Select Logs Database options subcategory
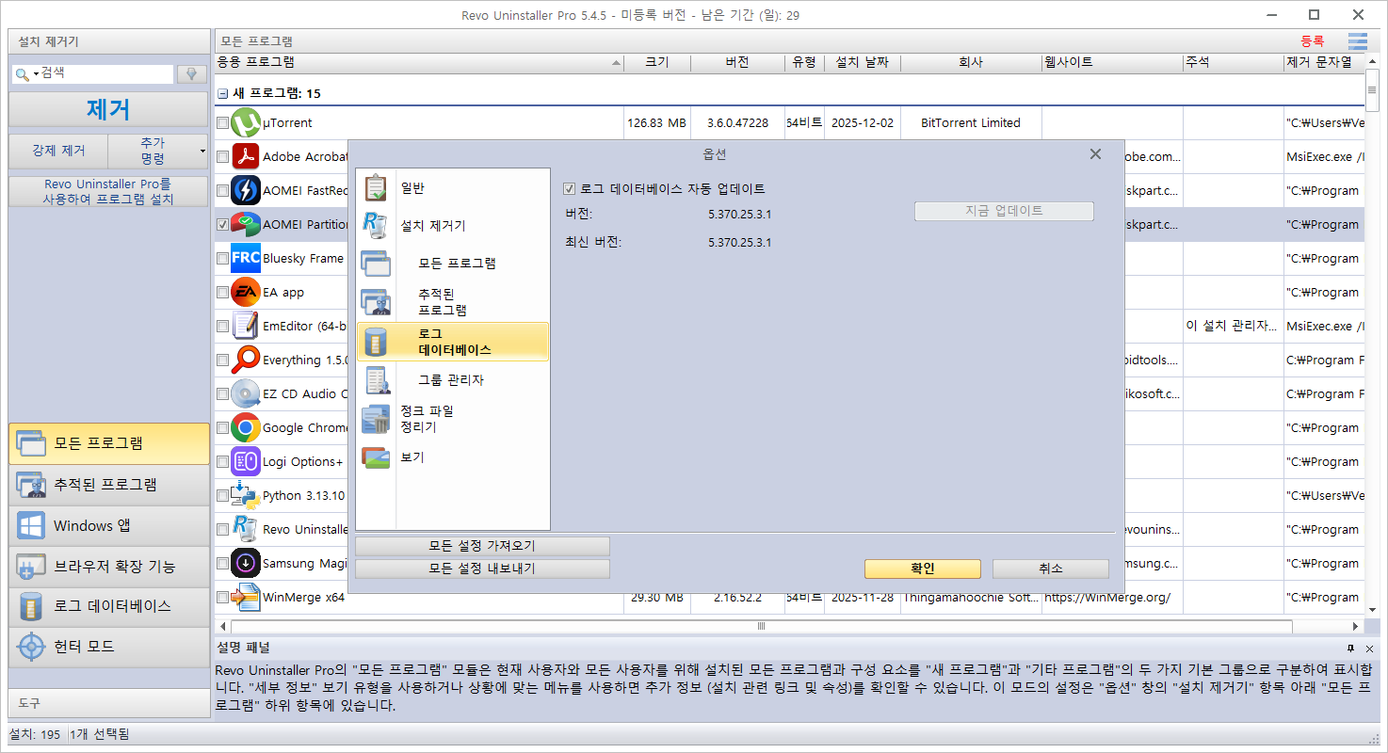The height and width of the screenshot is (753, 1388). 453,342
